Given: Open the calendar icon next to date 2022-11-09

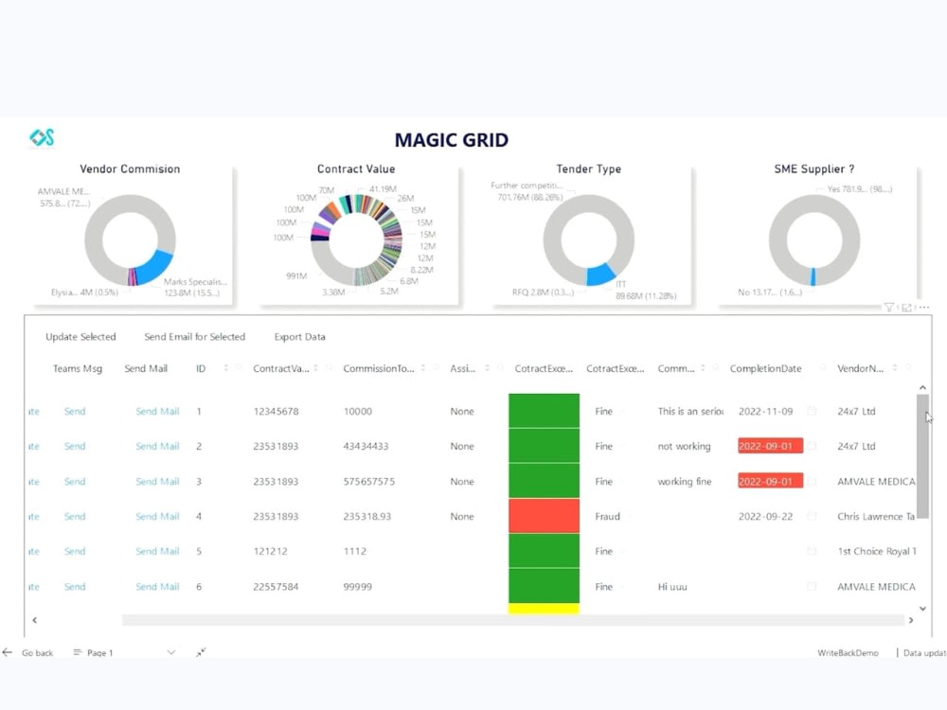Looking at the screenshot, I should (x=812, y=411).
